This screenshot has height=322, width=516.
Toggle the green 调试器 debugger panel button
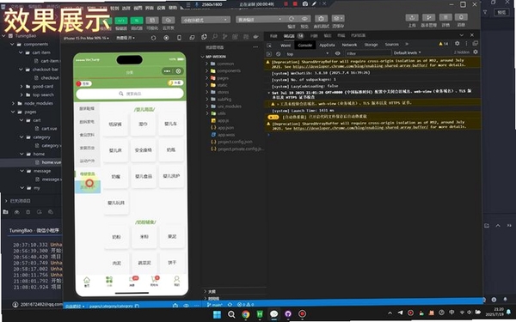137,20
